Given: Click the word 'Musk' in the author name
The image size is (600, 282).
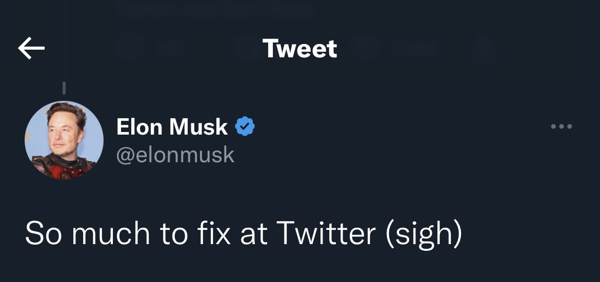Looking at the screenshot, I should click(198, 127).
